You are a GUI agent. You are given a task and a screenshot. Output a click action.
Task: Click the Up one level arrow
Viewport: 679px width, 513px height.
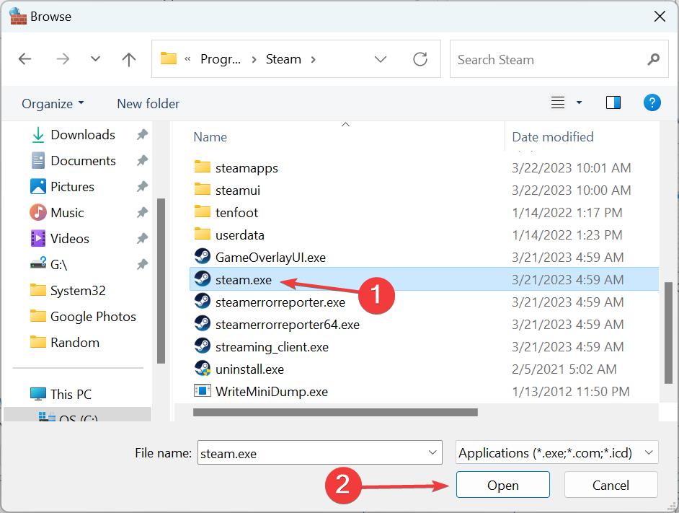point(129,60)
